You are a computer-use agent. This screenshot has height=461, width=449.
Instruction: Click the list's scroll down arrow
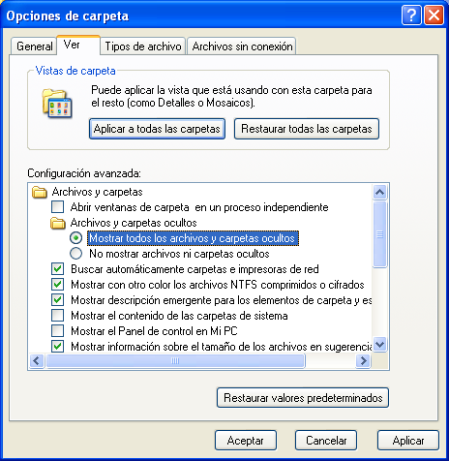(379, 344)
